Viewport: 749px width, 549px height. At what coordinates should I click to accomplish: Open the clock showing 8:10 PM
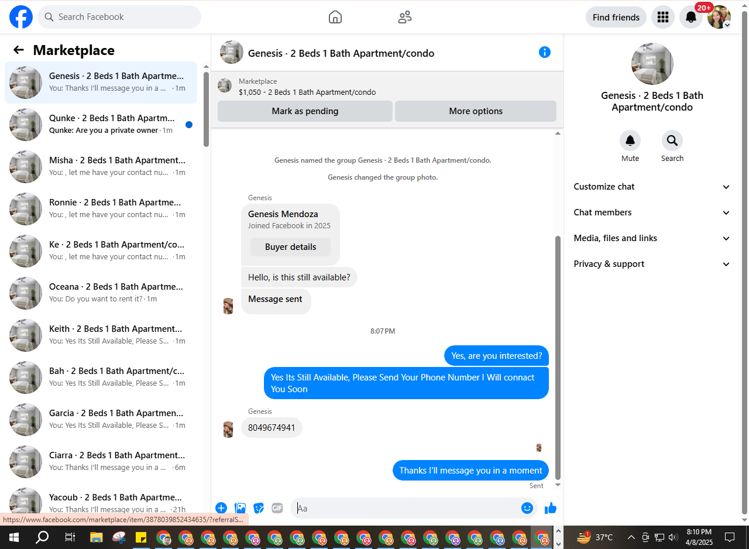(699, 537)
